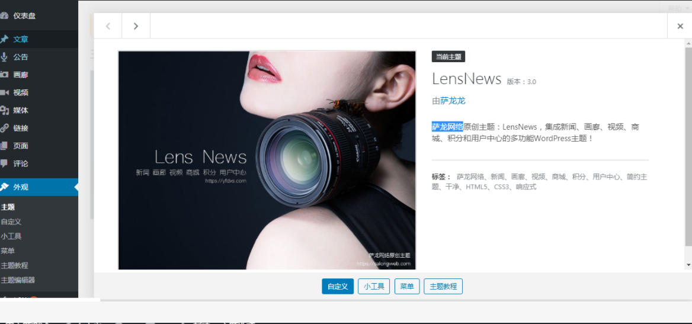Open author link 萨龙龙
Screen dimensions: 692x324
pyautogui.click(x=453, y=101)
